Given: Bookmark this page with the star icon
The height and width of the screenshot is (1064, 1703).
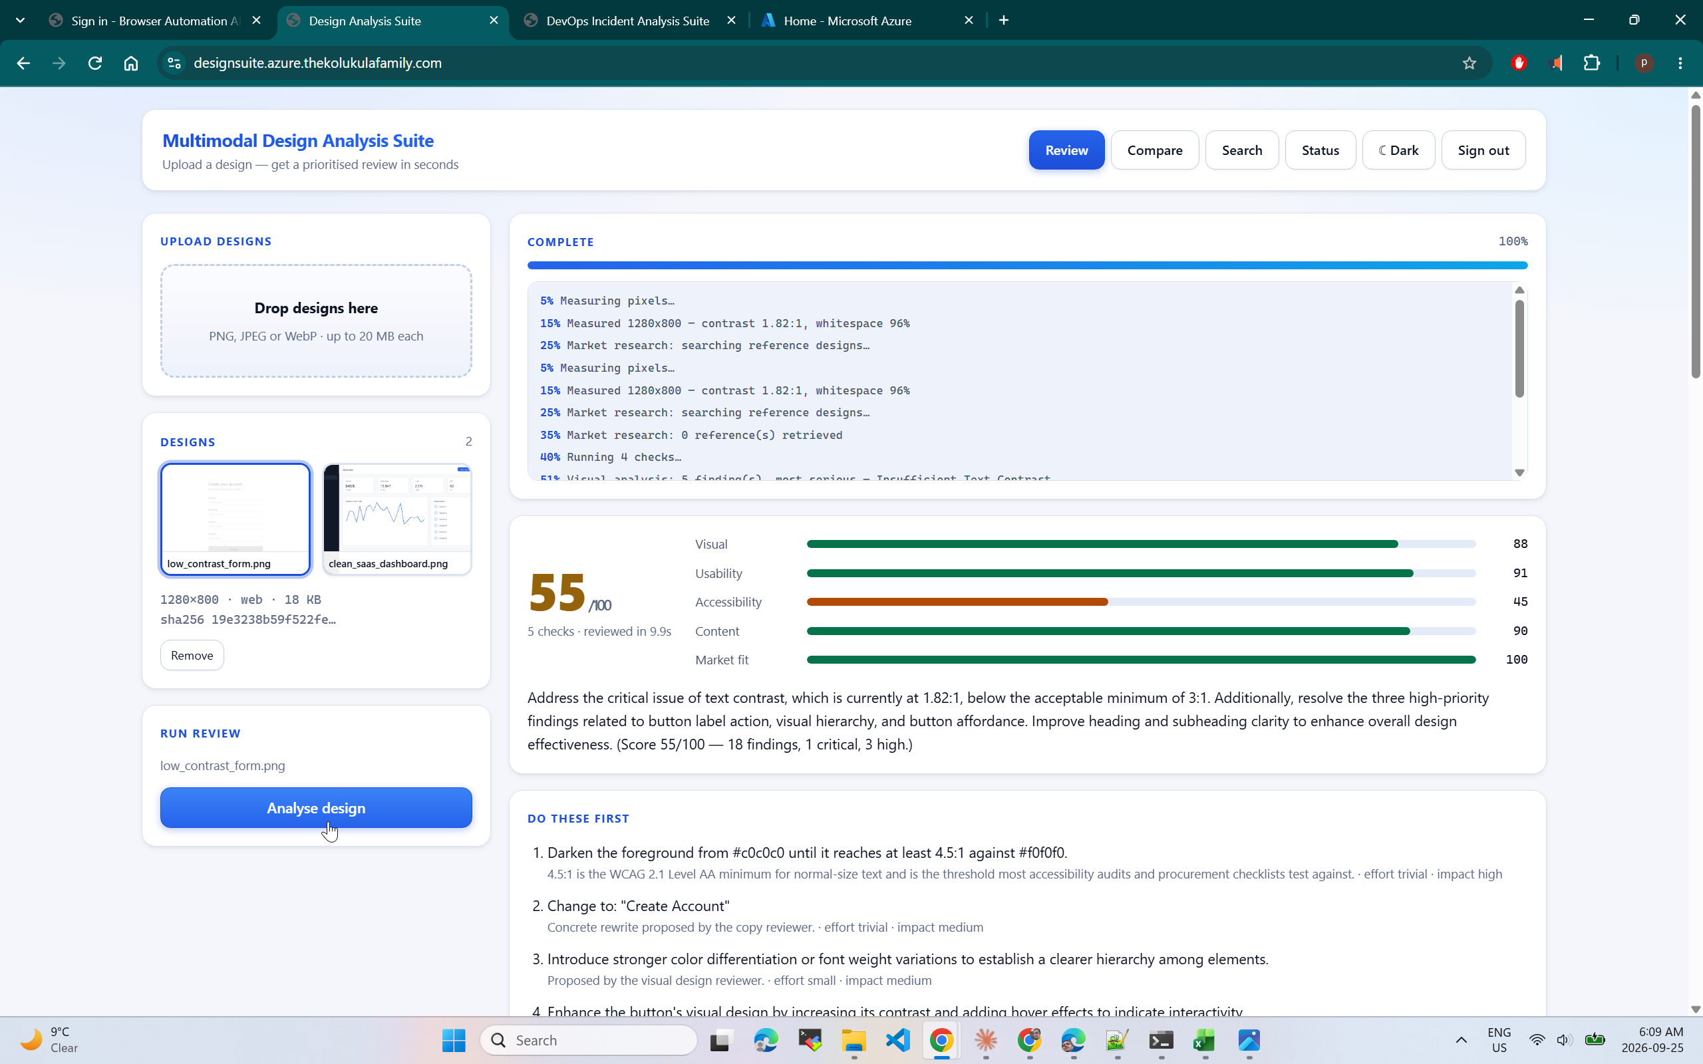Looking at the screenshot, I should coord(1469,63).
